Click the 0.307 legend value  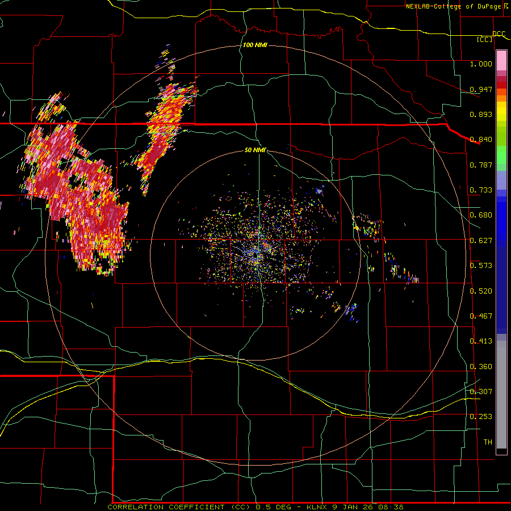(481, 391)
